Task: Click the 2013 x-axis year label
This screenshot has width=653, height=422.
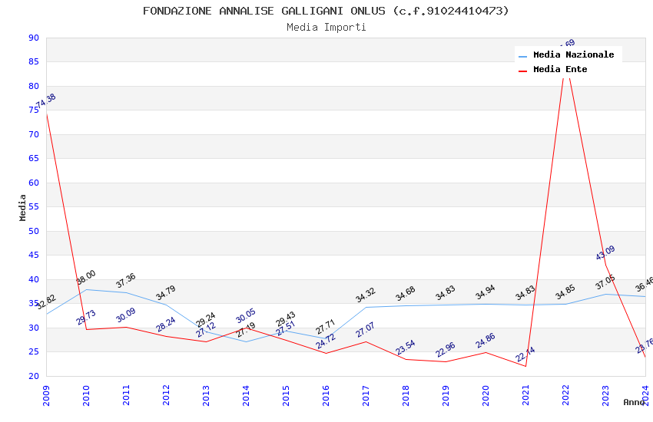Action: 206,395
